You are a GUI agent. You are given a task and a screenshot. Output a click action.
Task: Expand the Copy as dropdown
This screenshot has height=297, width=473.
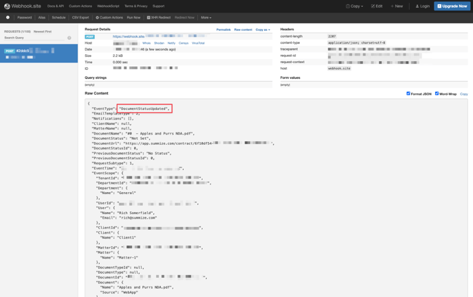tap(263, 29)
